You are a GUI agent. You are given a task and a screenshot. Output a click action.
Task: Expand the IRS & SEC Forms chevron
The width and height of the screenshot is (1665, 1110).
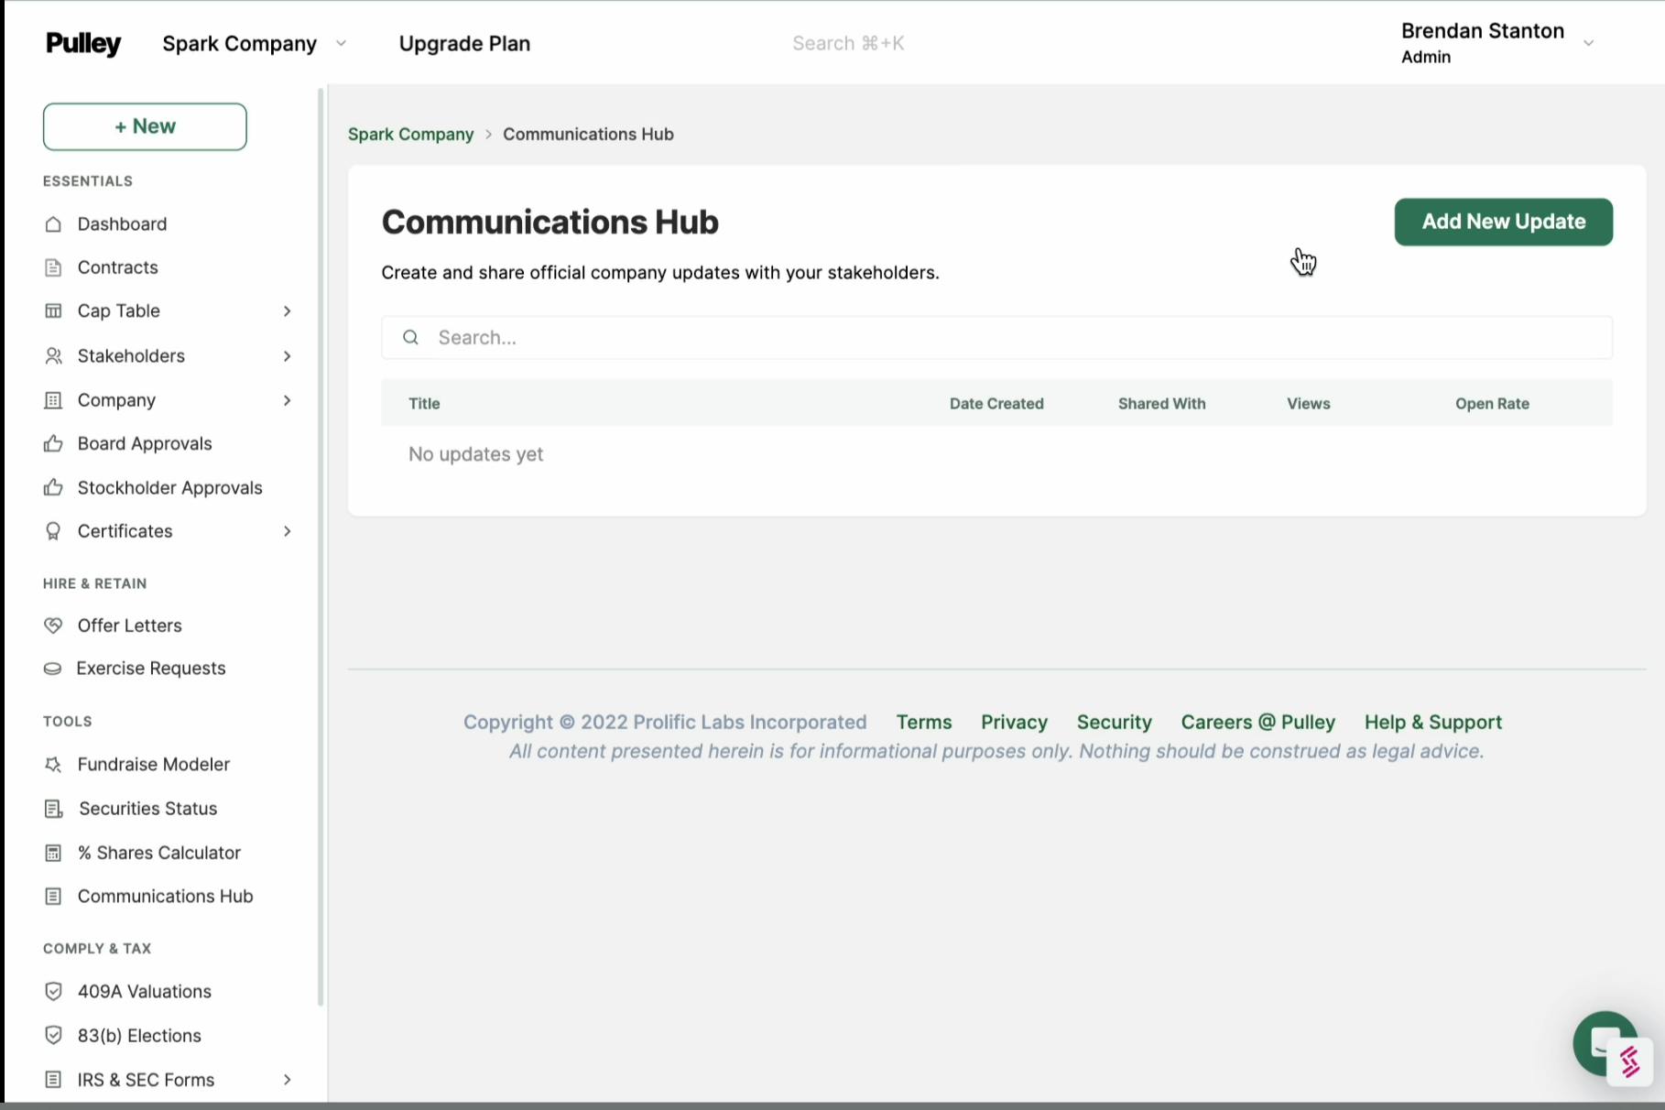coord(287,1080)
